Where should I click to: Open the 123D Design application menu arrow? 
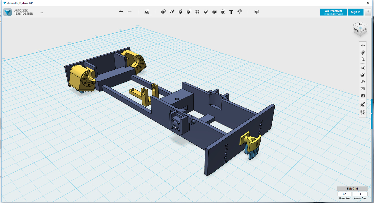tap(42, 13)
